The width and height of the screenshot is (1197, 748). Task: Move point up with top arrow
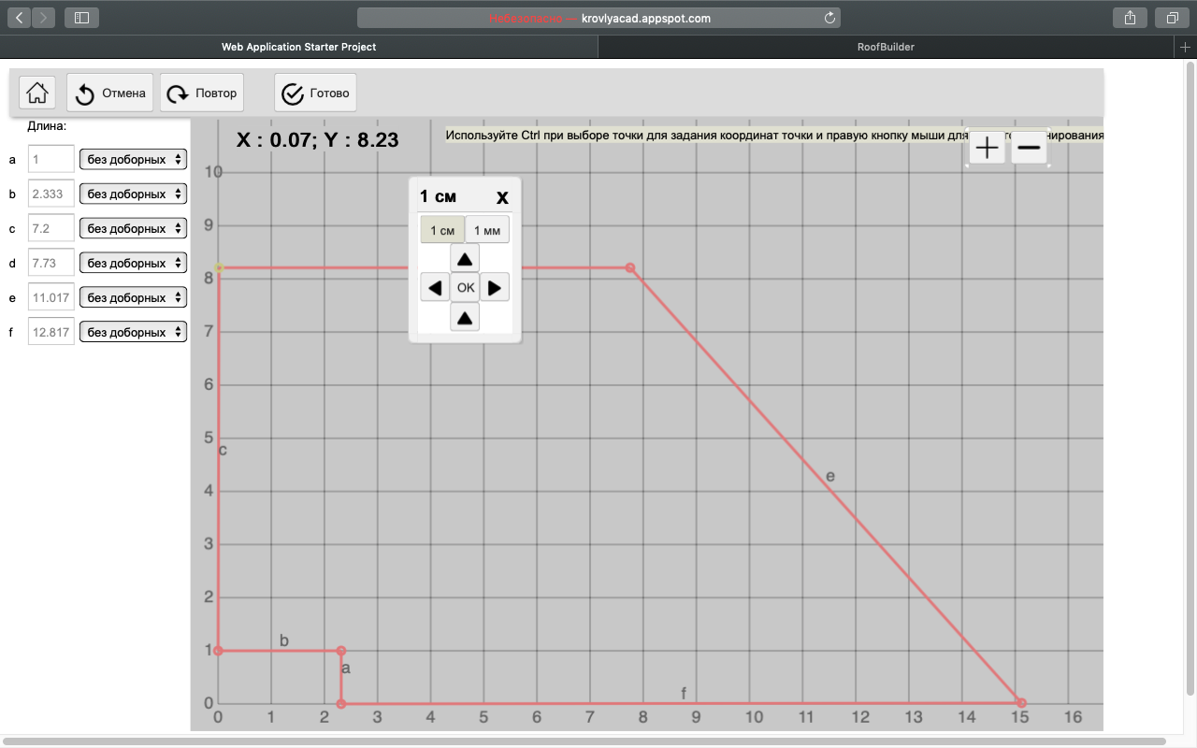pos(465,258)
